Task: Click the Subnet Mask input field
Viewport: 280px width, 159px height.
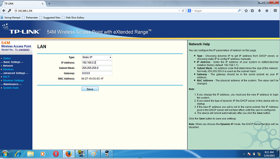Action: pyautogui.click(x=97, y=68)
